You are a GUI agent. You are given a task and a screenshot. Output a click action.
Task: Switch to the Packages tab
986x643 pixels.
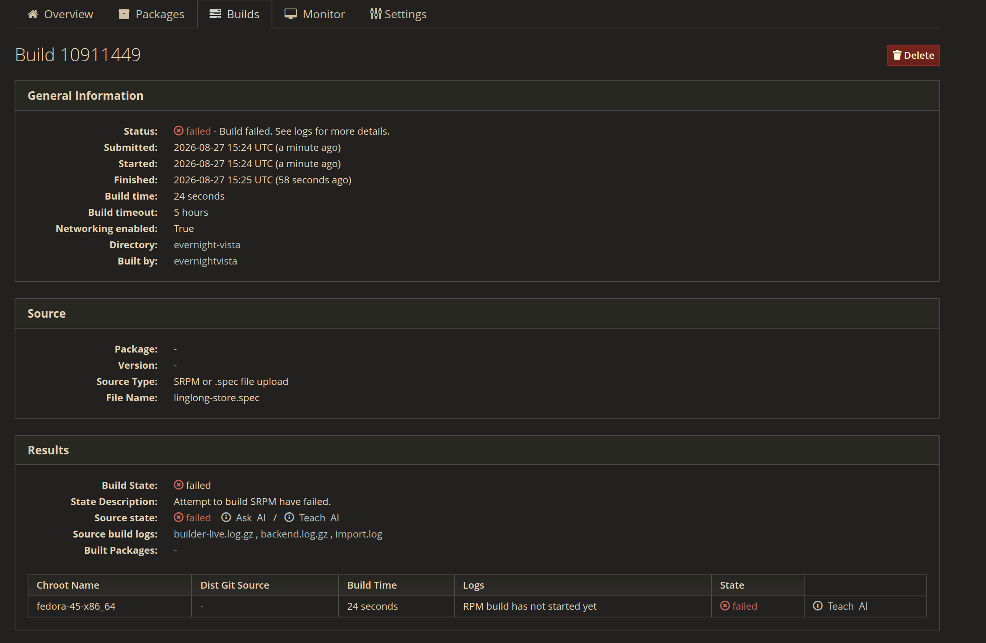coord(152,14)
